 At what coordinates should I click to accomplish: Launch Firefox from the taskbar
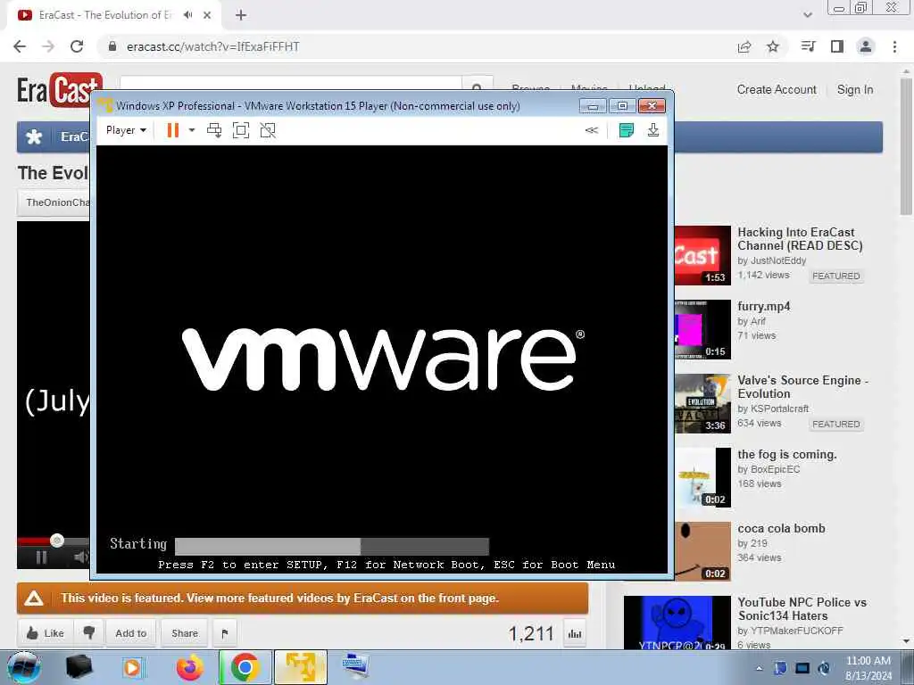pyautogui.click(x=190, y=667)
